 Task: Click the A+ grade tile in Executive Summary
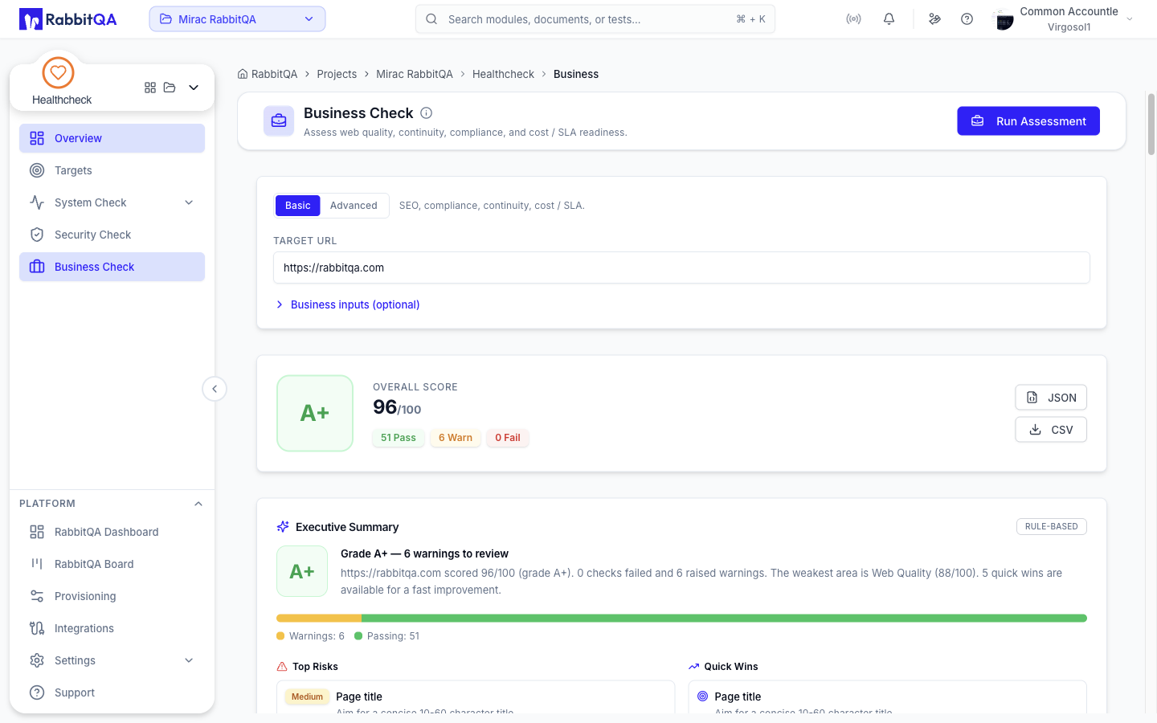(x=302, y=571)
